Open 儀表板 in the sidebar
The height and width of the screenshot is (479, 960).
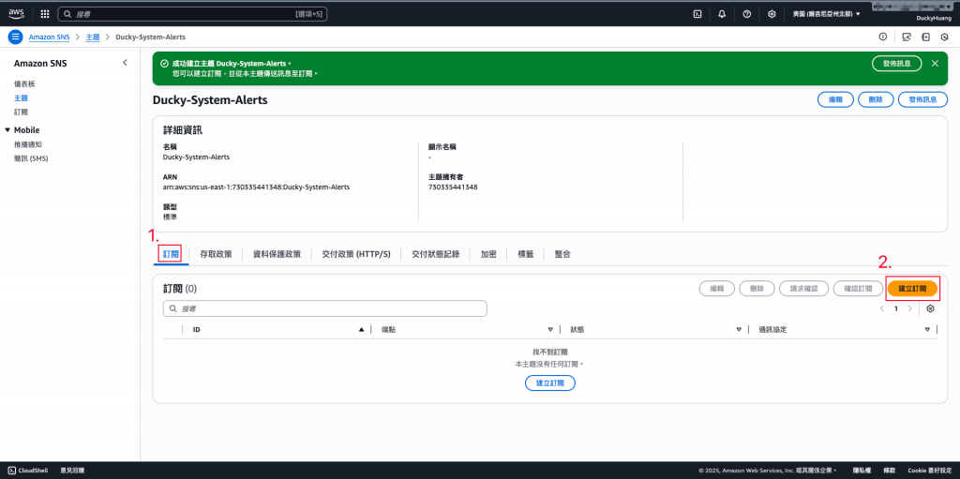(x=24, y=83)
